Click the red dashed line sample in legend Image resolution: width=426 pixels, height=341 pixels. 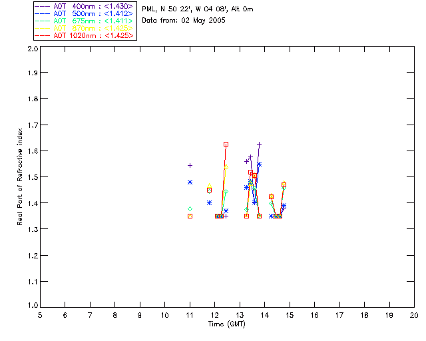43,35
